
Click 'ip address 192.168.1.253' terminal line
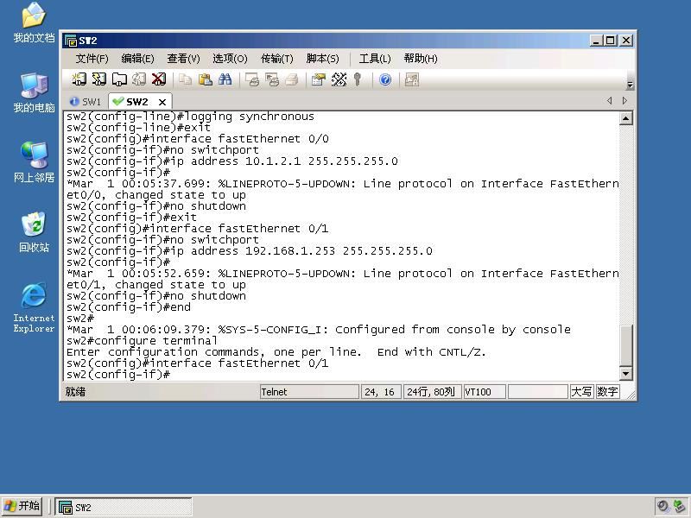[250, 251]
